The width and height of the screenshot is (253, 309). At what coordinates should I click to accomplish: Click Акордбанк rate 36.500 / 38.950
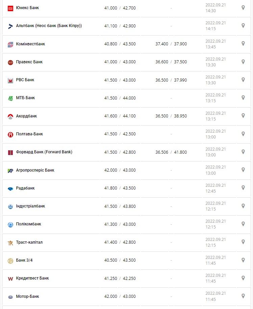pos(171,116)
